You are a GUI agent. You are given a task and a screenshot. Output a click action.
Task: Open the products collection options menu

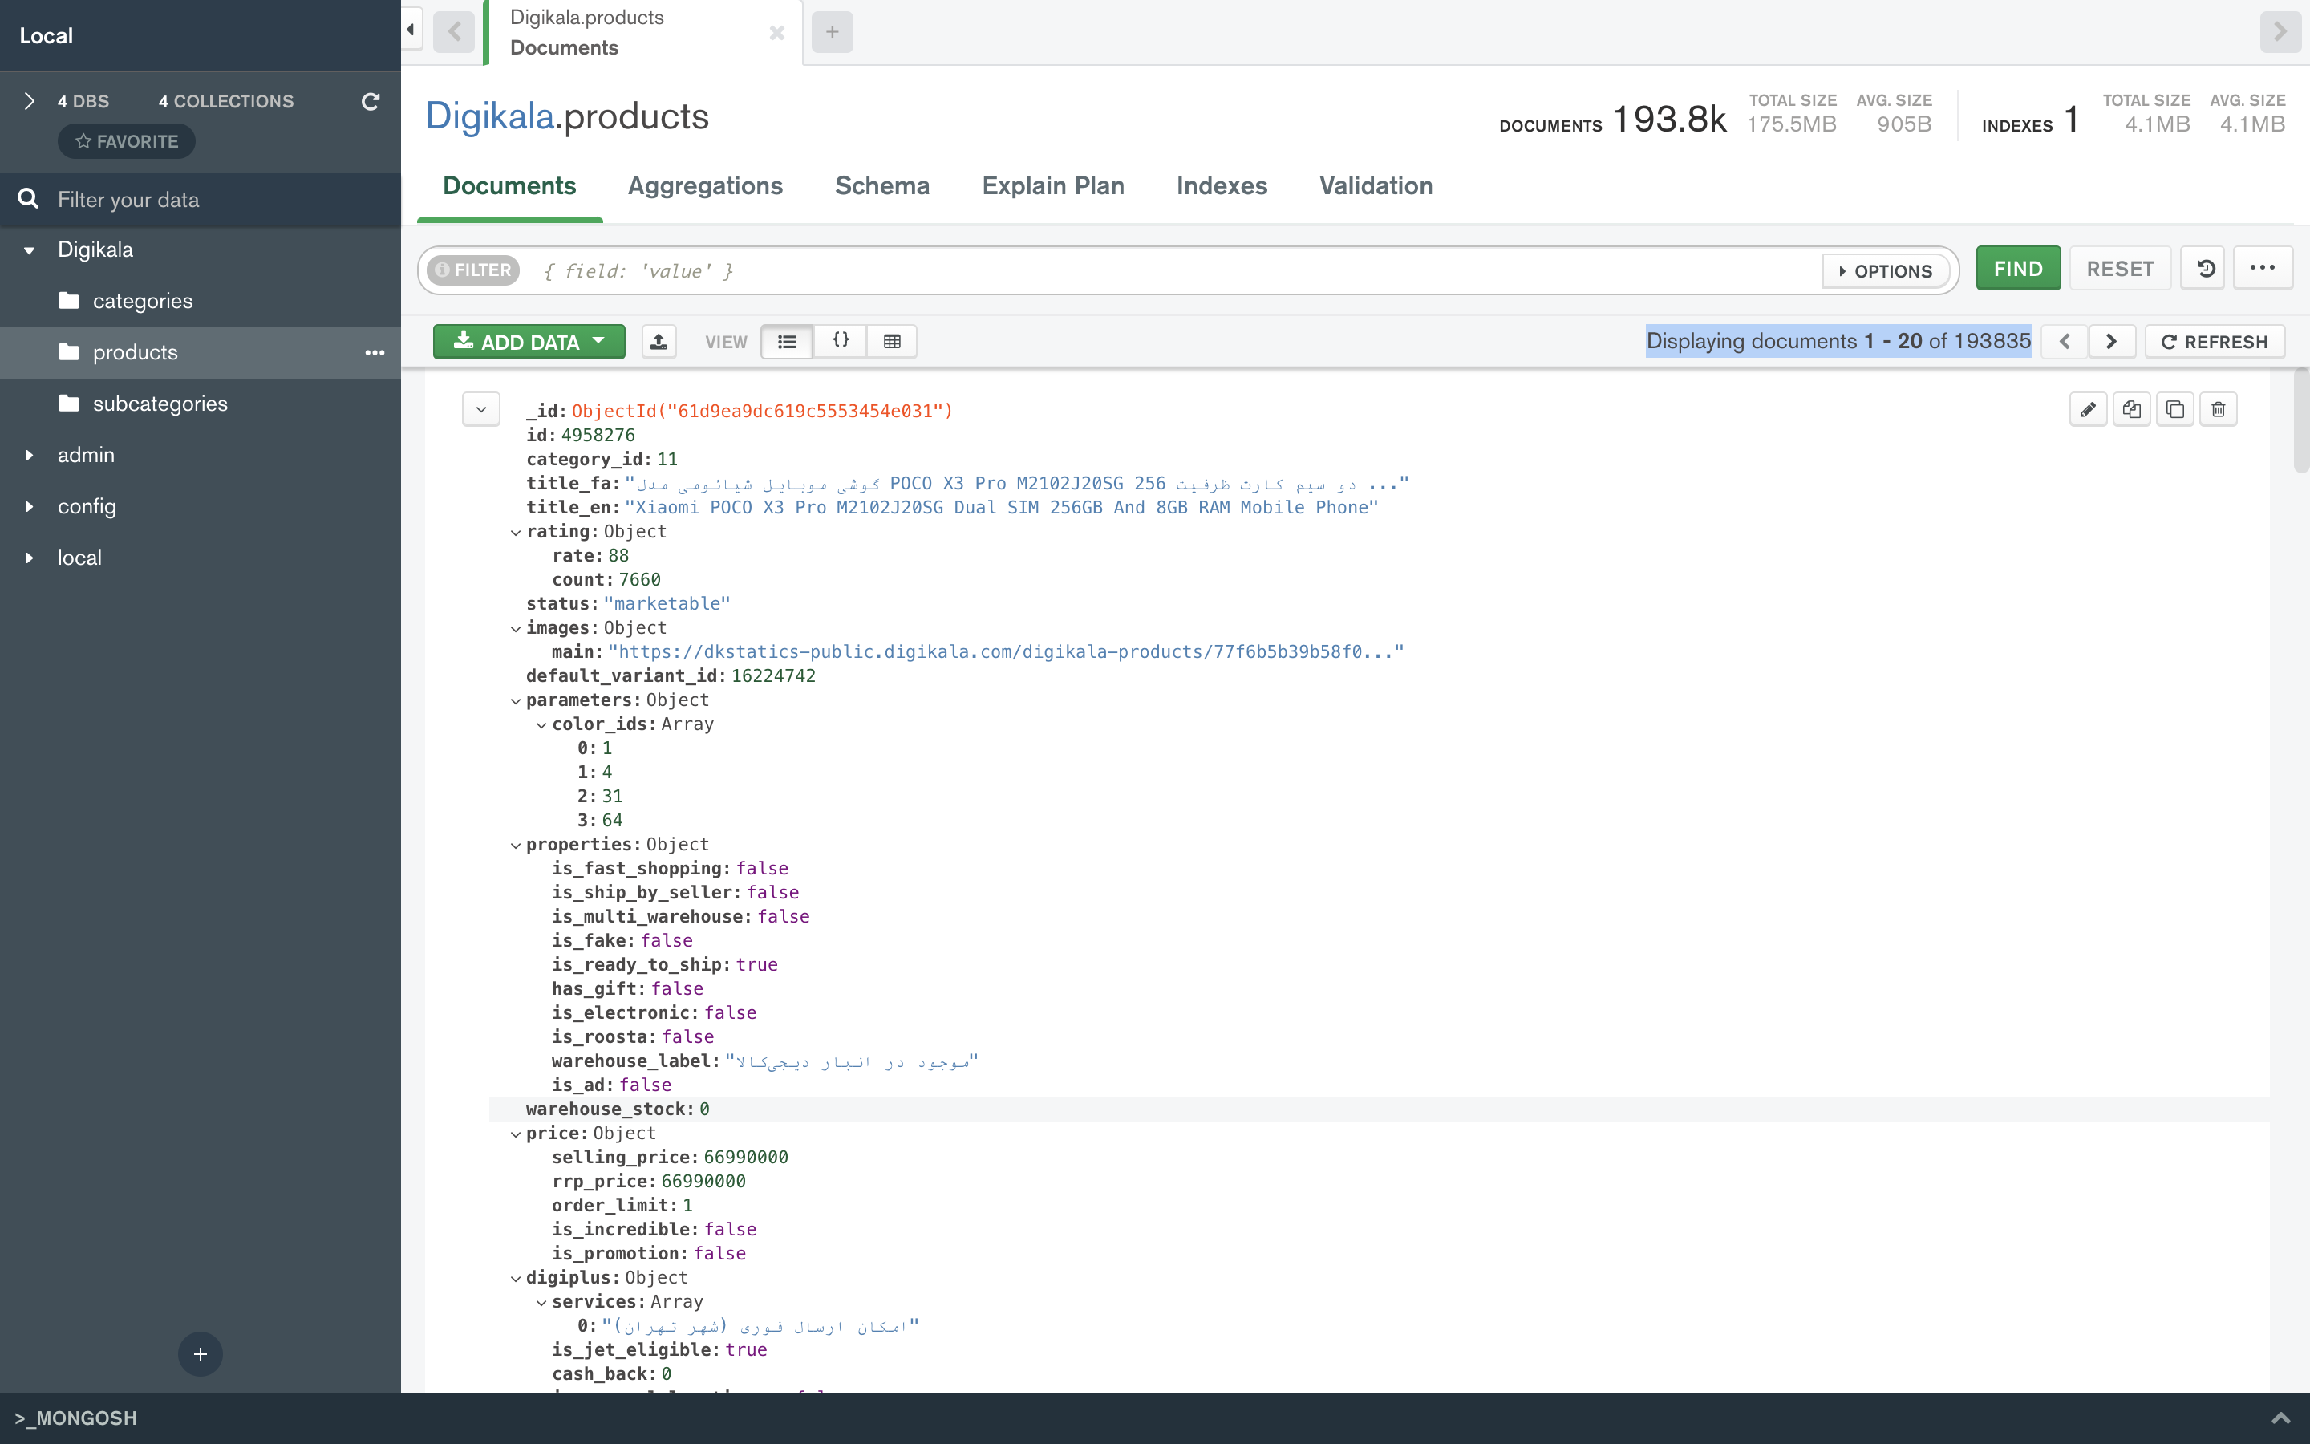click(x=375, y=352)
